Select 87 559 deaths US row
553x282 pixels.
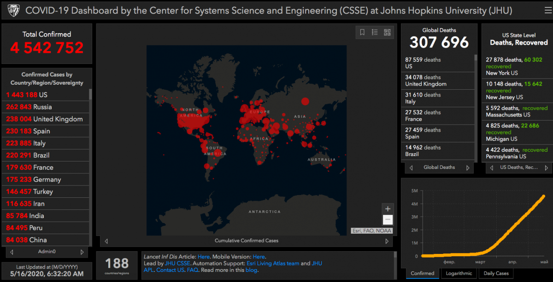coord(438,63)
